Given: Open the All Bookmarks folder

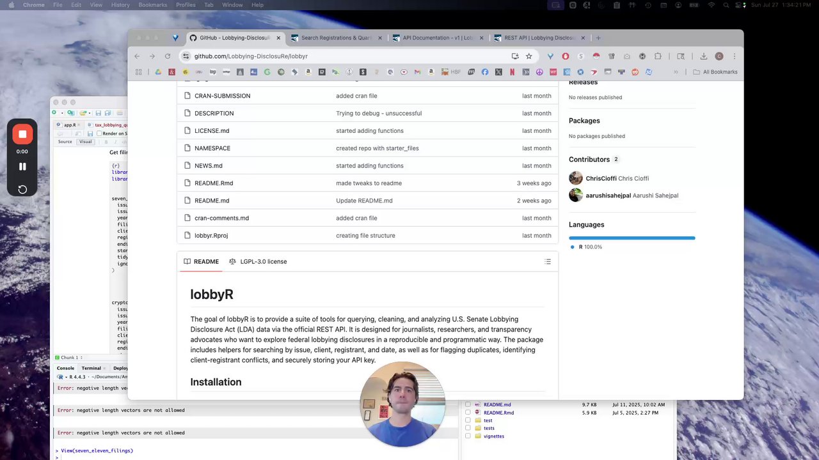Looking at the screenshot, I should click(x=715, y=72).
